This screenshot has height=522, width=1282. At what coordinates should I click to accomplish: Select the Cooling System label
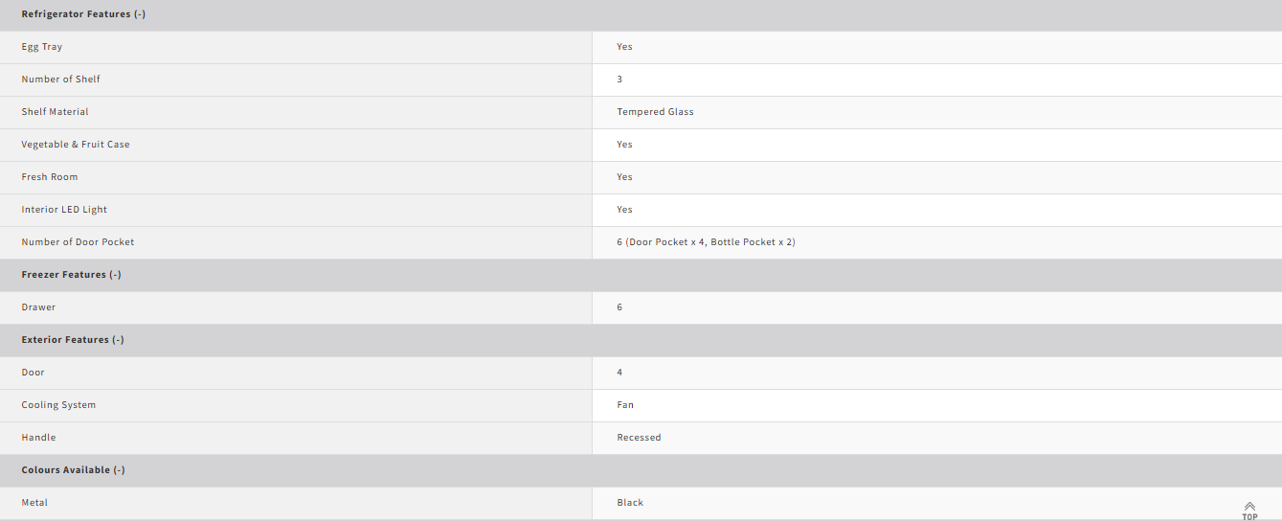coord(58,405)
